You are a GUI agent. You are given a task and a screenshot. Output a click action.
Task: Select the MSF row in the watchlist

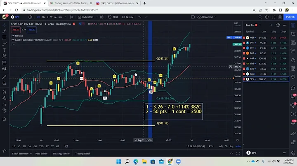click(x=266, y=38)
